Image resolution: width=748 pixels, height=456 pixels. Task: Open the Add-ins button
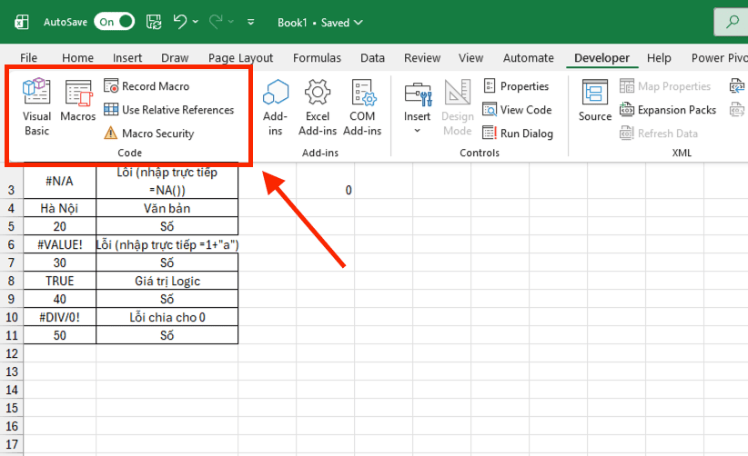[275, 106]
